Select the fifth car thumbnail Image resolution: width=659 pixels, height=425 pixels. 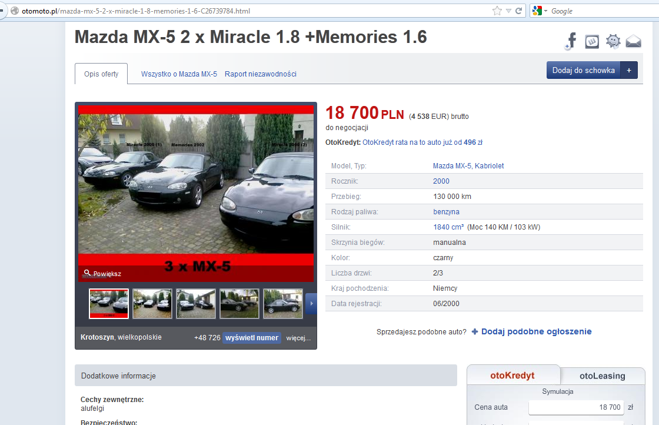pos(283,304)
